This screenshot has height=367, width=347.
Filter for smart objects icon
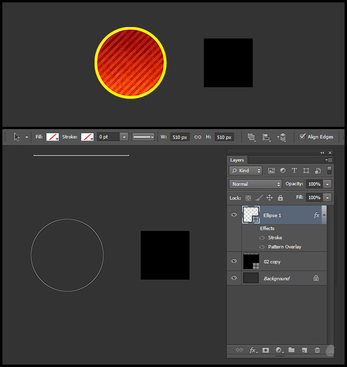tap(318, 171)
